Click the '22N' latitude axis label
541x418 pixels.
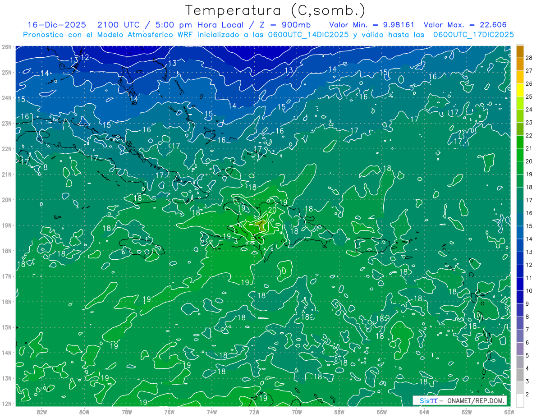(x=6, y=149)
